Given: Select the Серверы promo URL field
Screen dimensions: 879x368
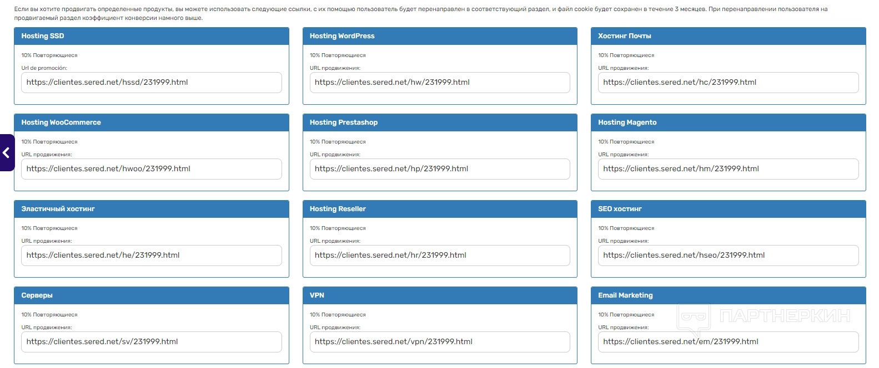Looking at the screenshot, I should click(152, 342).
